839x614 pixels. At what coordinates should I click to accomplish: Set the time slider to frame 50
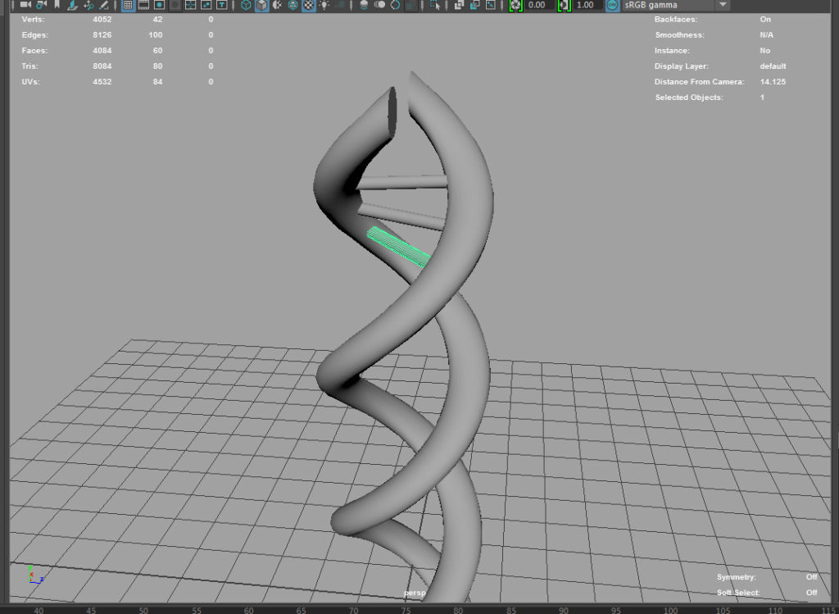point(143,610)
